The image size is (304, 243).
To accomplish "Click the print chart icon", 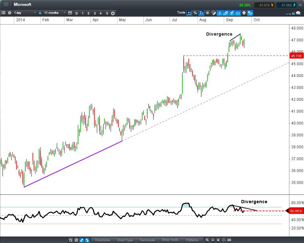I will tap(244, 13).
